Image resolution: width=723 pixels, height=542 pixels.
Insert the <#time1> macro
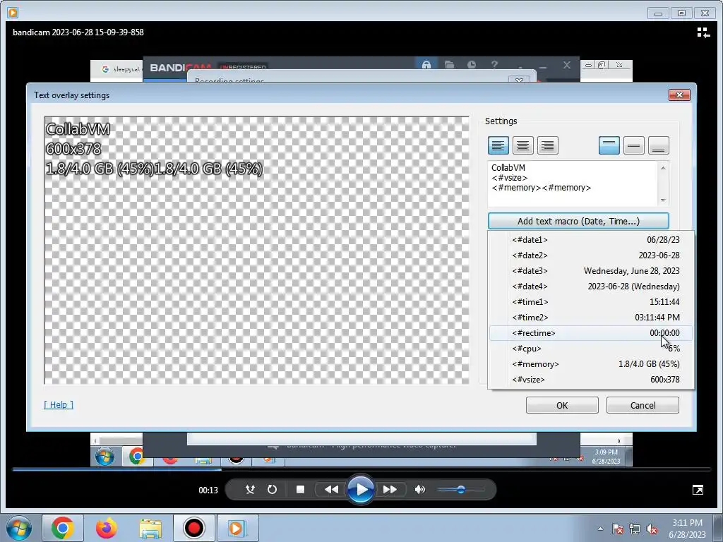[591, 302]
